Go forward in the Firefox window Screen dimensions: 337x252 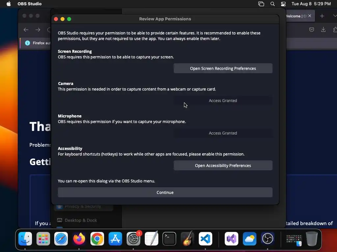pos(38,30)
